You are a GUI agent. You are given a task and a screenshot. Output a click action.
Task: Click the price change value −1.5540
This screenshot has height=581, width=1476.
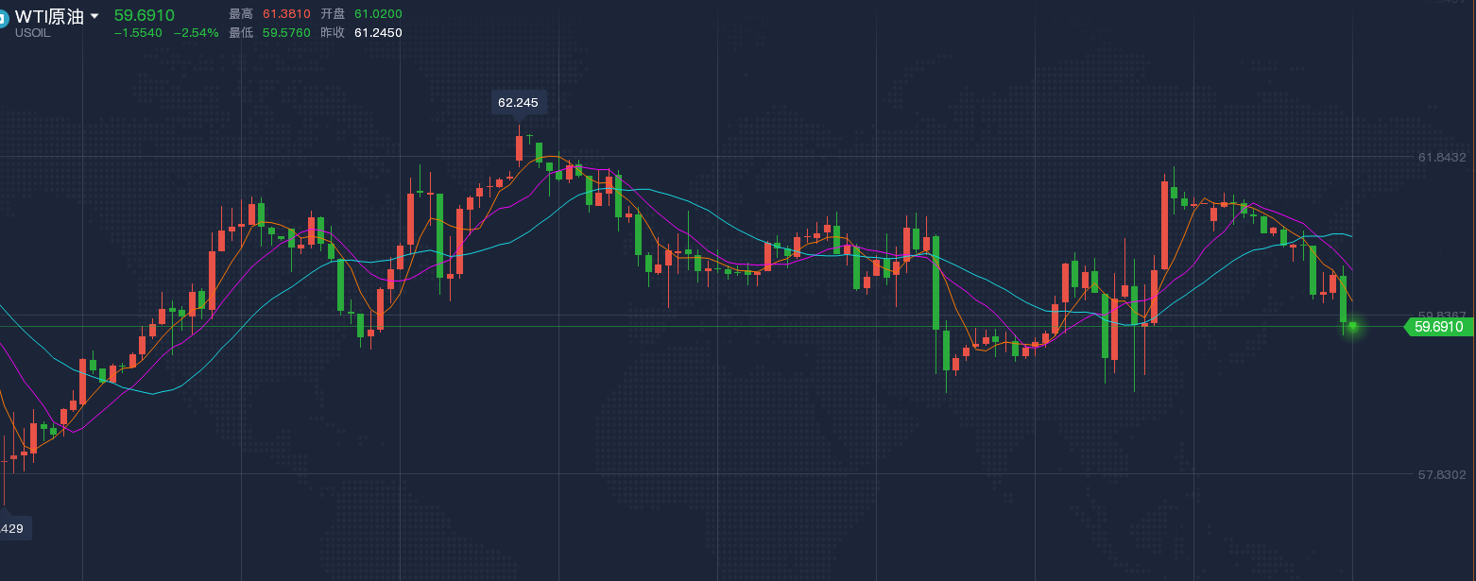coord(138,33)
